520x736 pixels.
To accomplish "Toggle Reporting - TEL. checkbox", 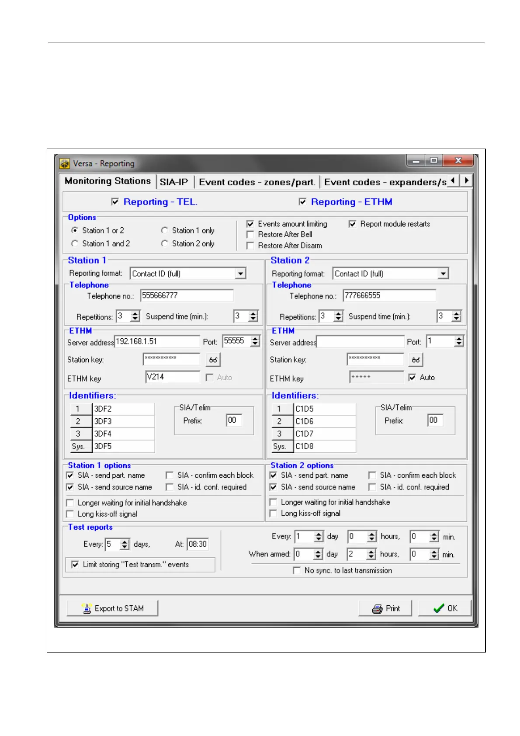I will pyautogui.click(x=115, y=201).
